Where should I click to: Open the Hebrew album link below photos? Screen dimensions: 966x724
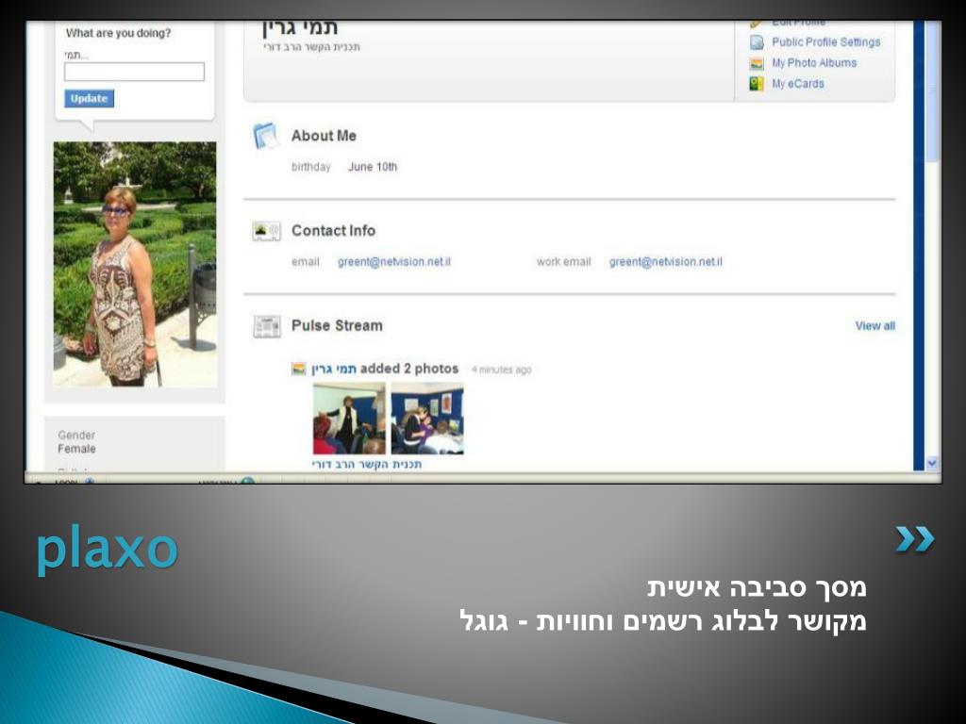tap(367, 464)
